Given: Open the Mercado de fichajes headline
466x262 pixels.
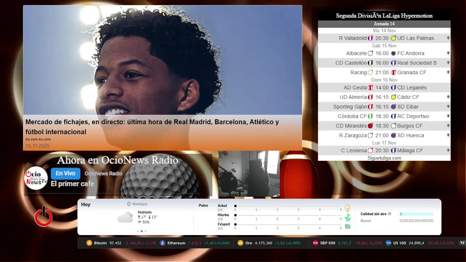Looking at the screenshot, I should point(152,127).
